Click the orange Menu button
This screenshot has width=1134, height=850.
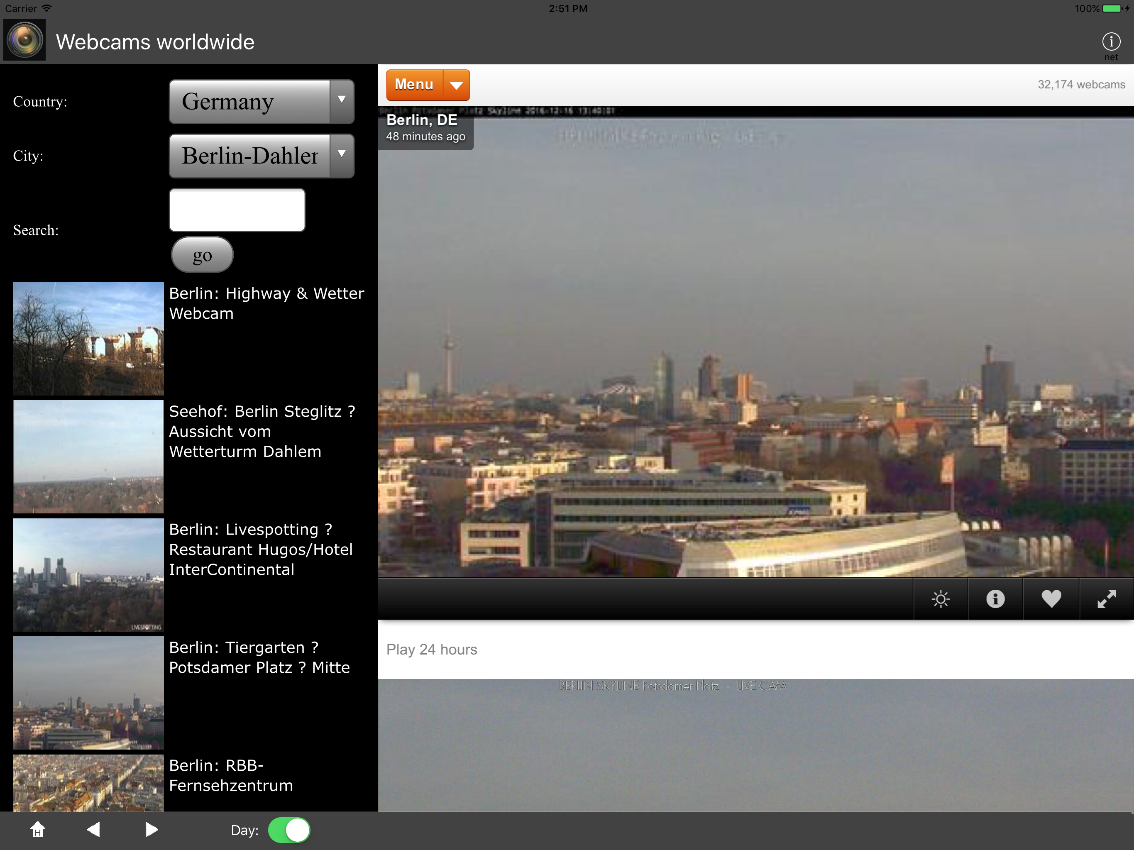pyautogui.click(x=414, y=85)
